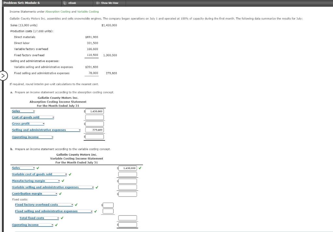This screenshot has width=333, height=232.
Task: Open Fixed factory overhead costs dropdown
Action: click(x=44, y=205)
